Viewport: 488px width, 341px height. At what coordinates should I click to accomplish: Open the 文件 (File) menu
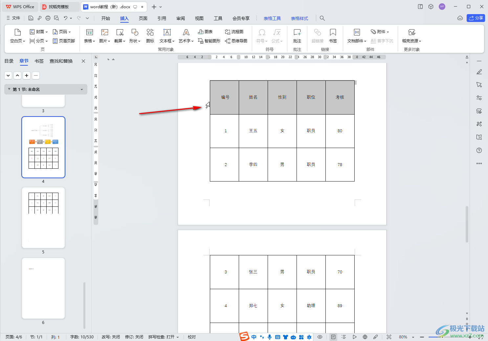[13, 18]
